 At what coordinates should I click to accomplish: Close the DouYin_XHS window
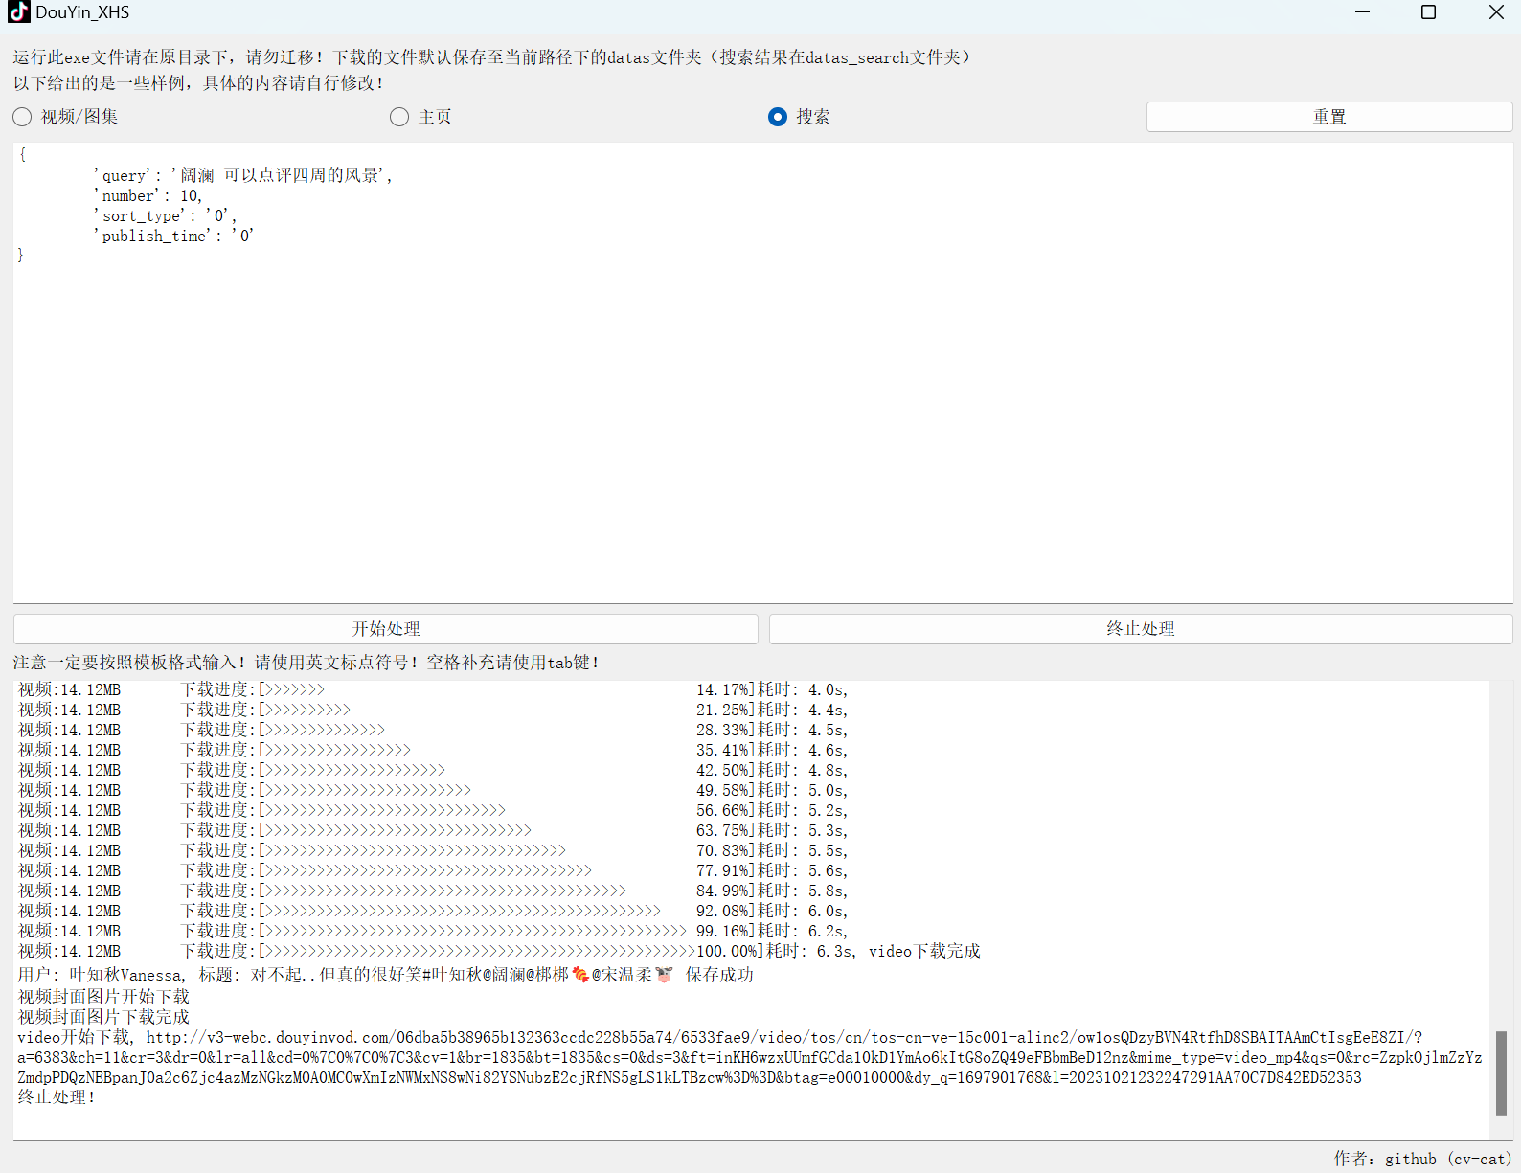click(x=1495, y=12)
